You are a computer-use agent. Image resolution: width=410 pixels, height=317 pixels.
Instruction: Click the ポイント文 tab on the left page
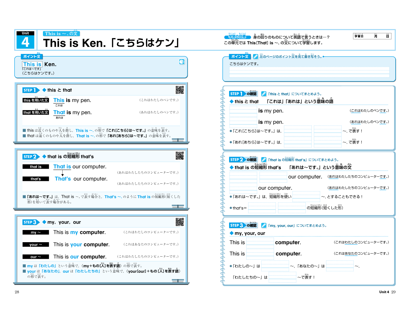(x=32, y=57)
